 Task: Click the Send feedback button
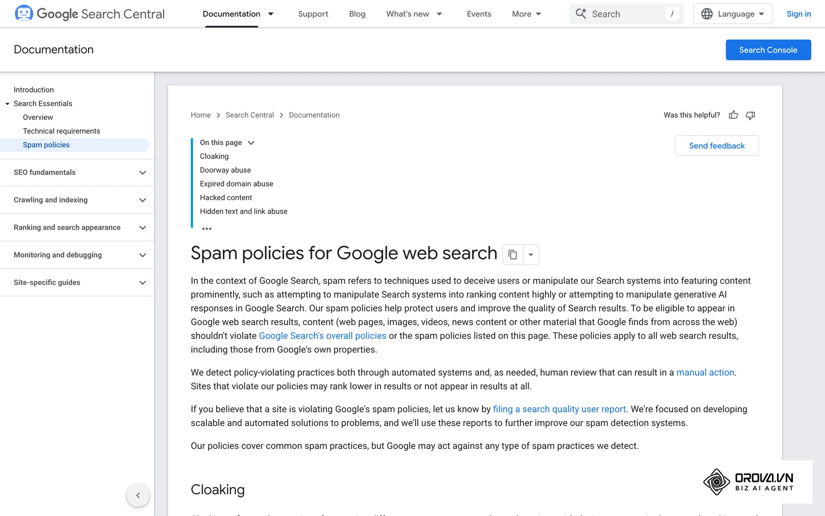tap(717, 146)
